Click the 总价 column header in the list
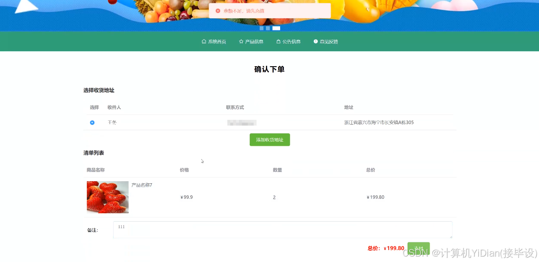 click(371, 170)
